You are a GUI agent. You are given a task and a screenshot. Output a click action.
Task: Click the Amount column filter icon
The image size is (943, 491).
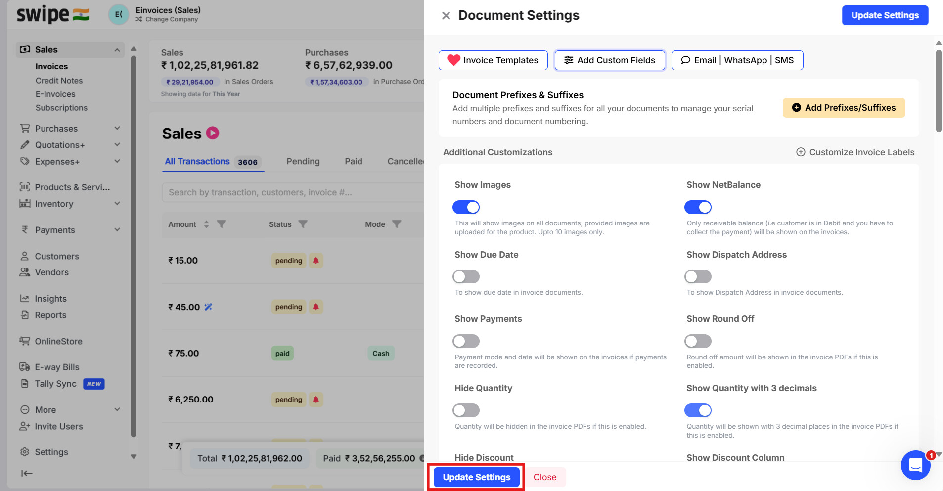click(222, 224)
